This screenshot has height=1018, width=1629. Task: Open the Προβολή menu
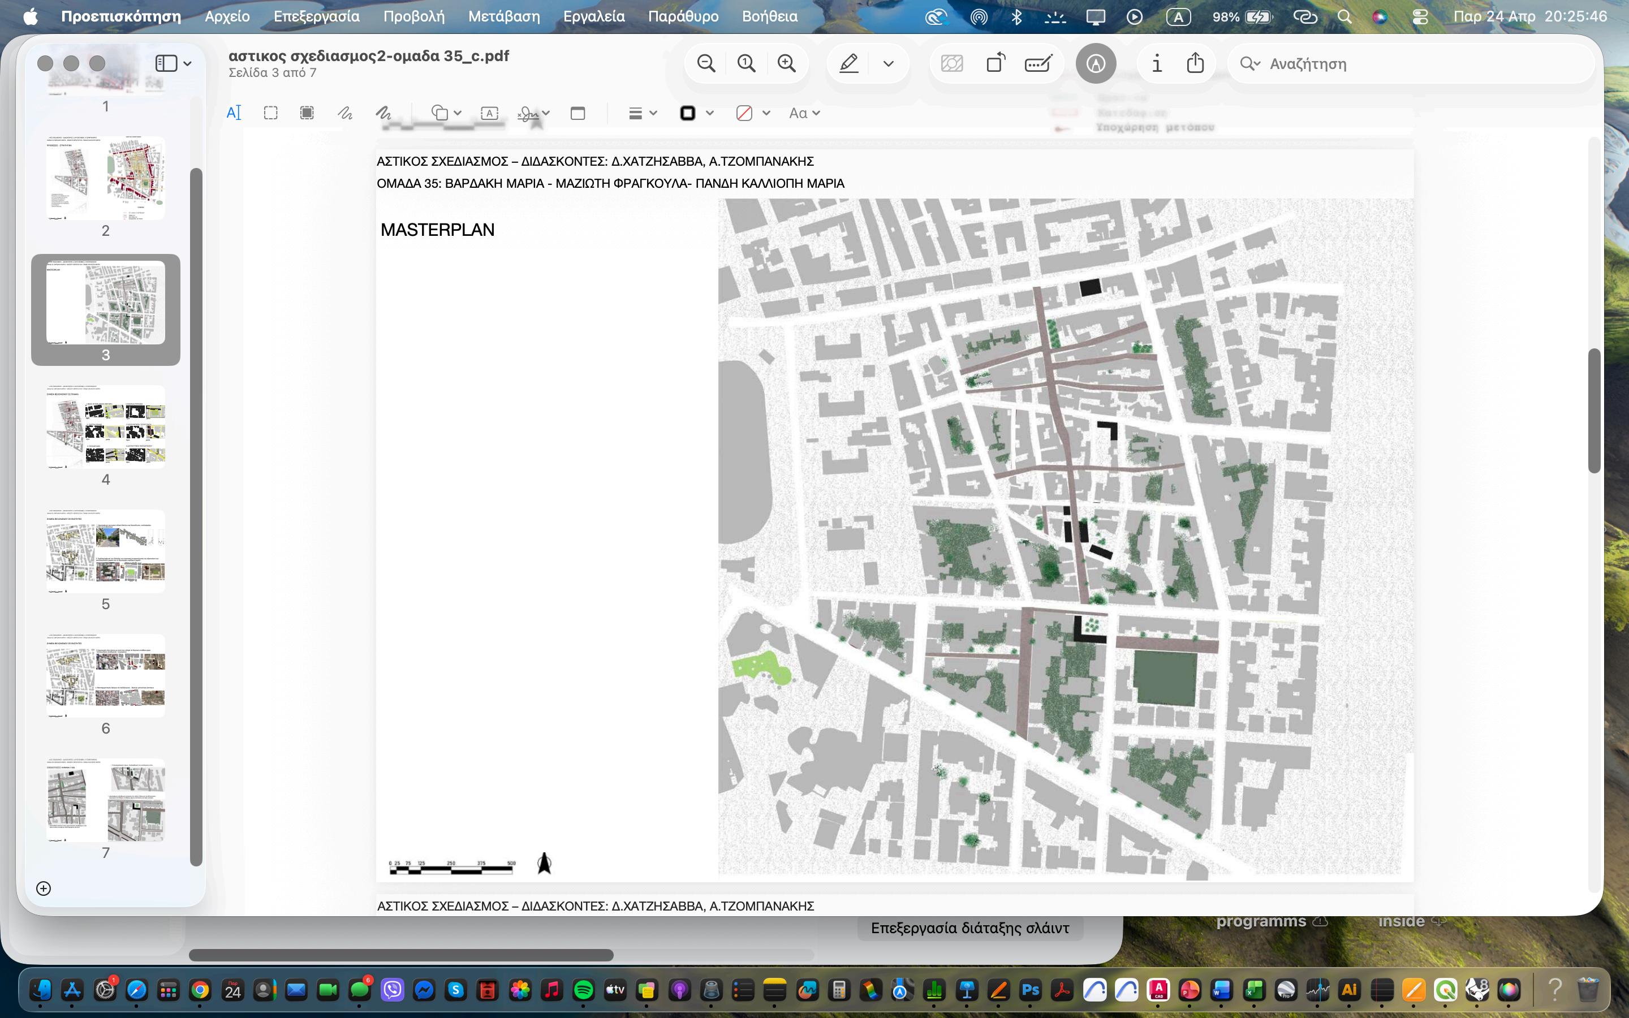(413, 16)
